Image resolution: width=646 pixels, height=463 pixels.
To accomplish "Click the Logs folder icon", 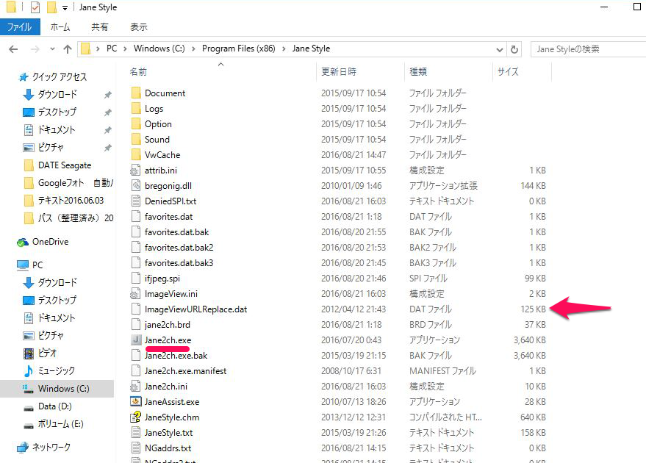I will 136,108.
